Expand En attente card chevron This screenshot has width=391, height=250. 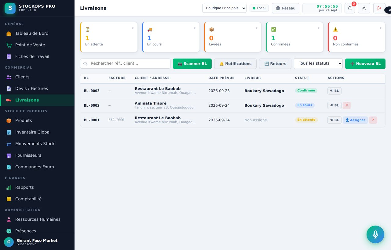pos(133,28)
